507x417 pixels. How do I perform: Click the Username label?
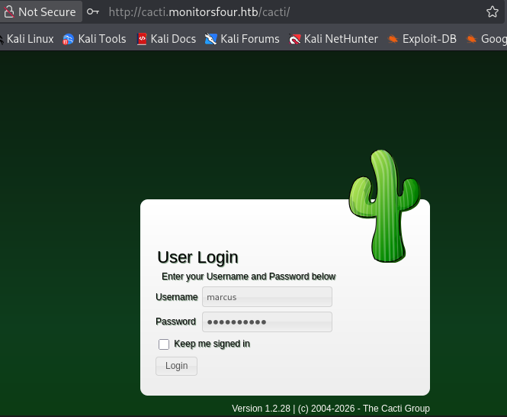(x=177, y=297)
